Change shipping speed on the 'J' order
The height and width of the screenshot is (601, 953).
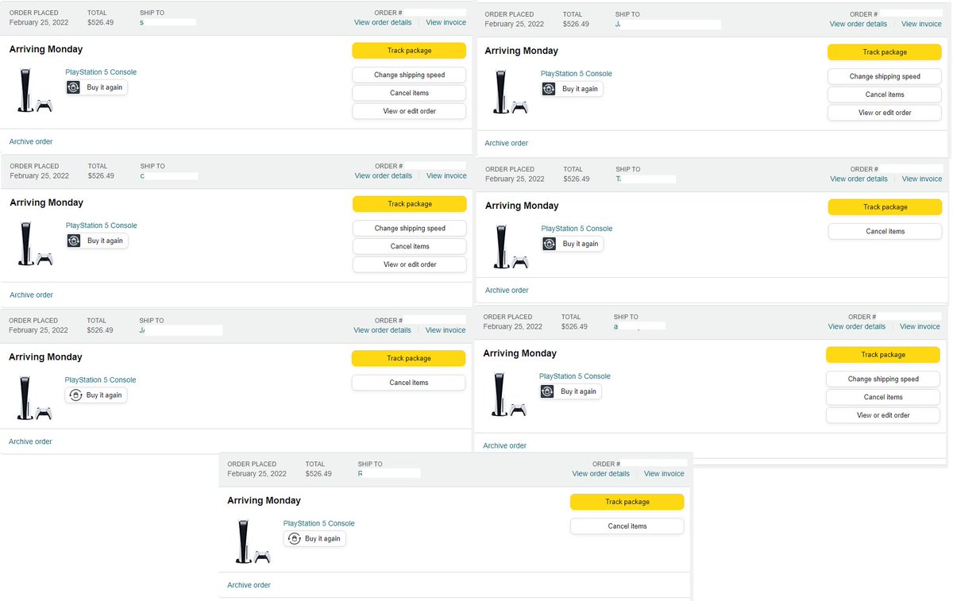[x=885, y=76]
